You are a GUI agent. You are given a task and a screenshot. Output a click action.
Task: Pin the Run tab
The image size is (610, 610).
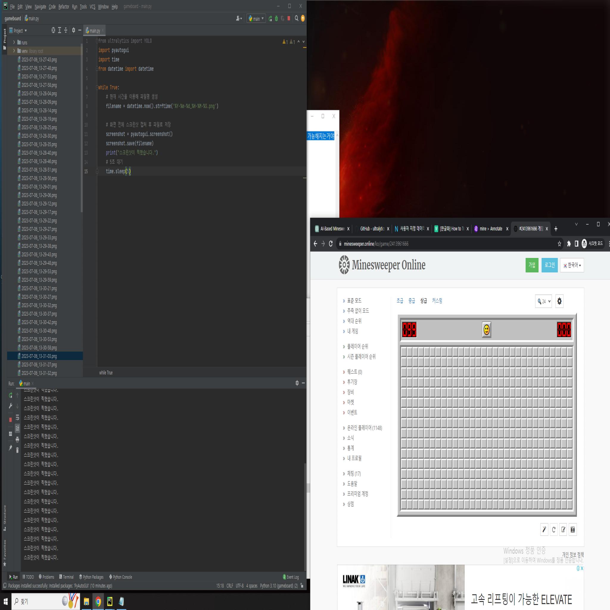[10, 448]
